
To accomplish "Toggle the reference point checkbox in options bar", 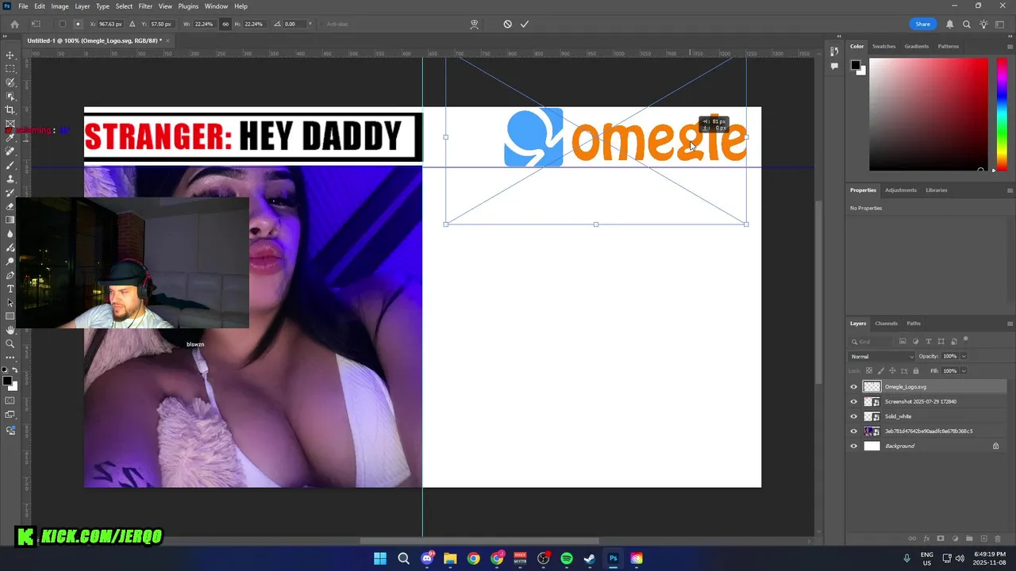I will 63,24.
